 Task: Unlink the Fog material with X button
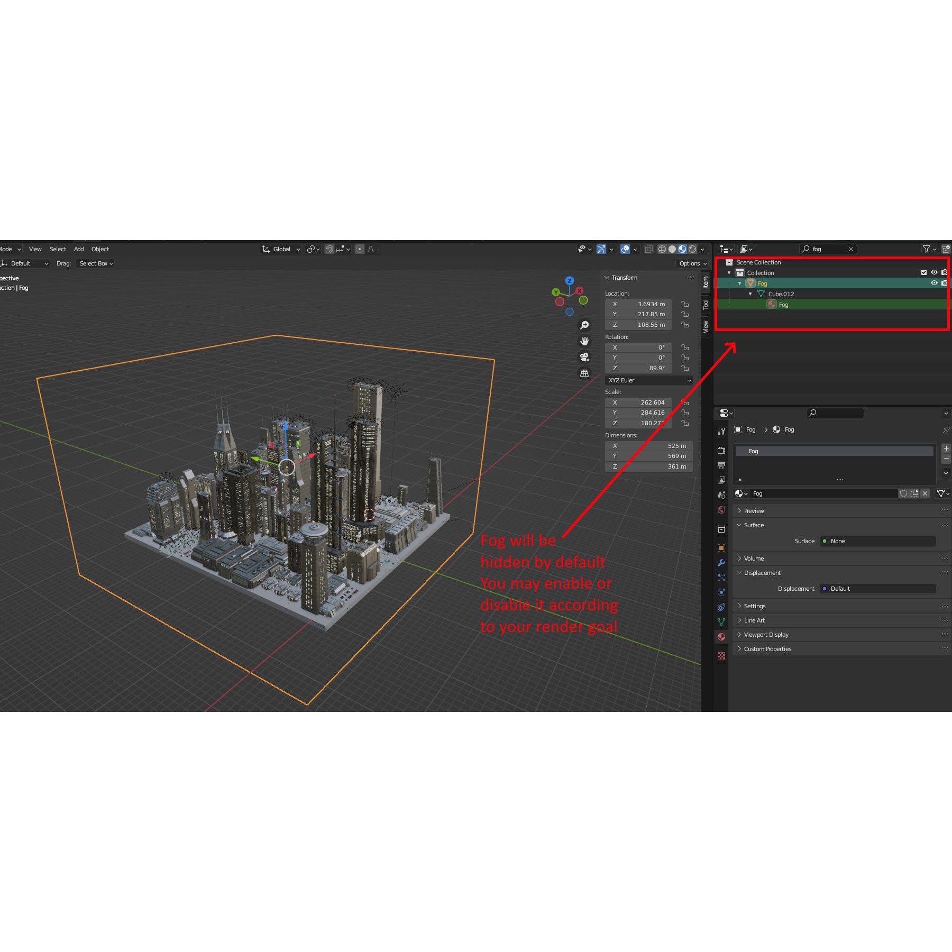click(924, 493)
